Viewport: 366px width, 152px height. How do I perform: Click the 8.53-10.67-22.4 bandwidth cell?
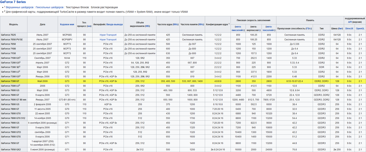(294, 81)
